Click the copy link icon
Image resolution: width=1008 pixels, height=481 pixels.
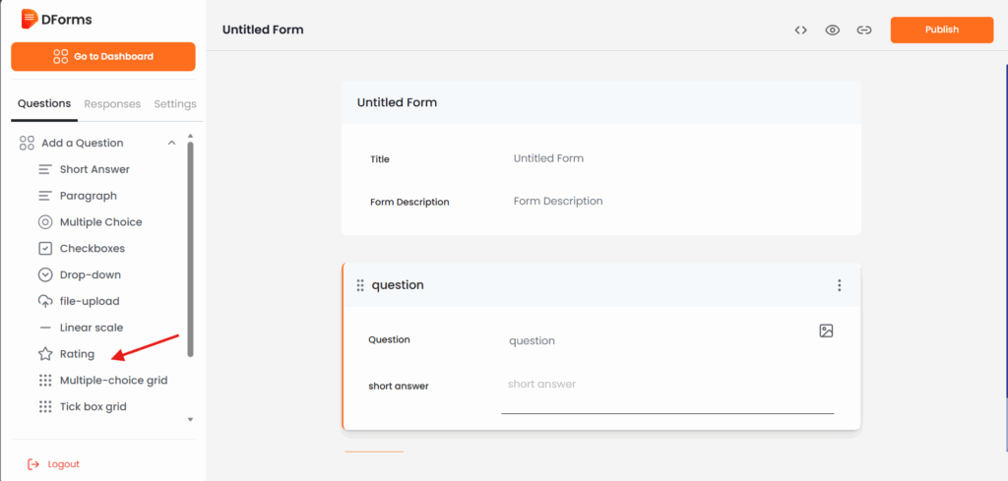[863, 30]
